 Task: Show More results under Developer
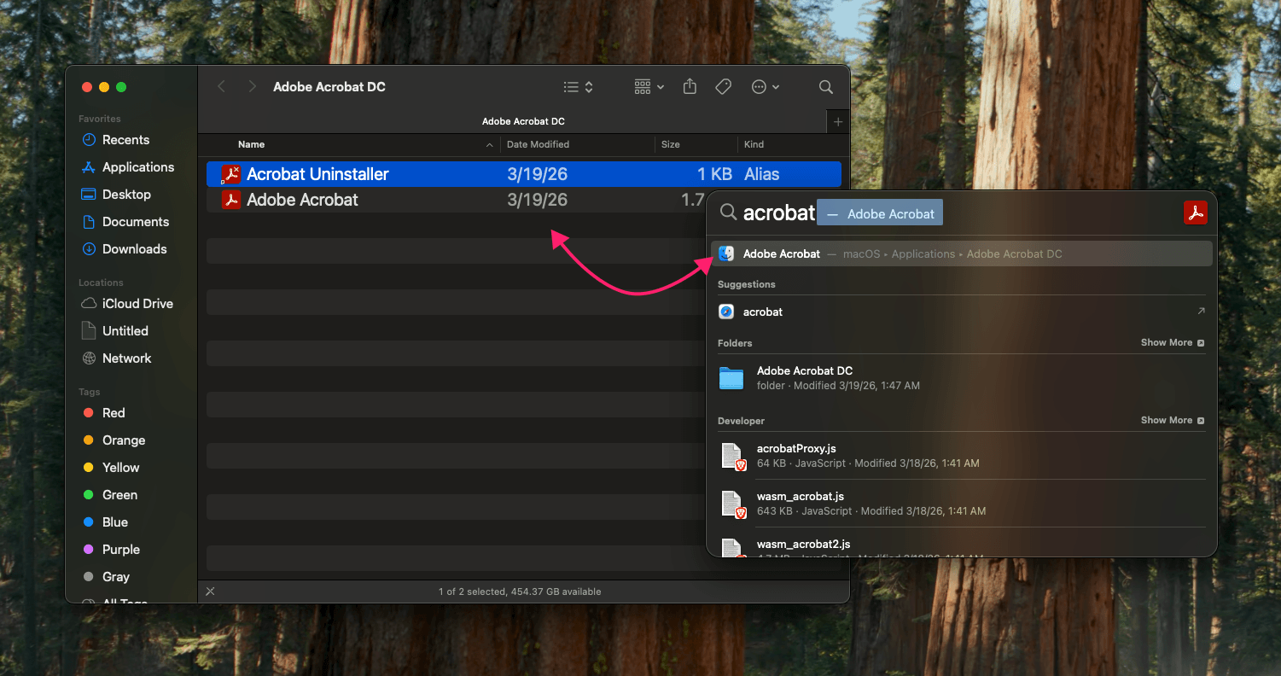[x=1173, y=420]
